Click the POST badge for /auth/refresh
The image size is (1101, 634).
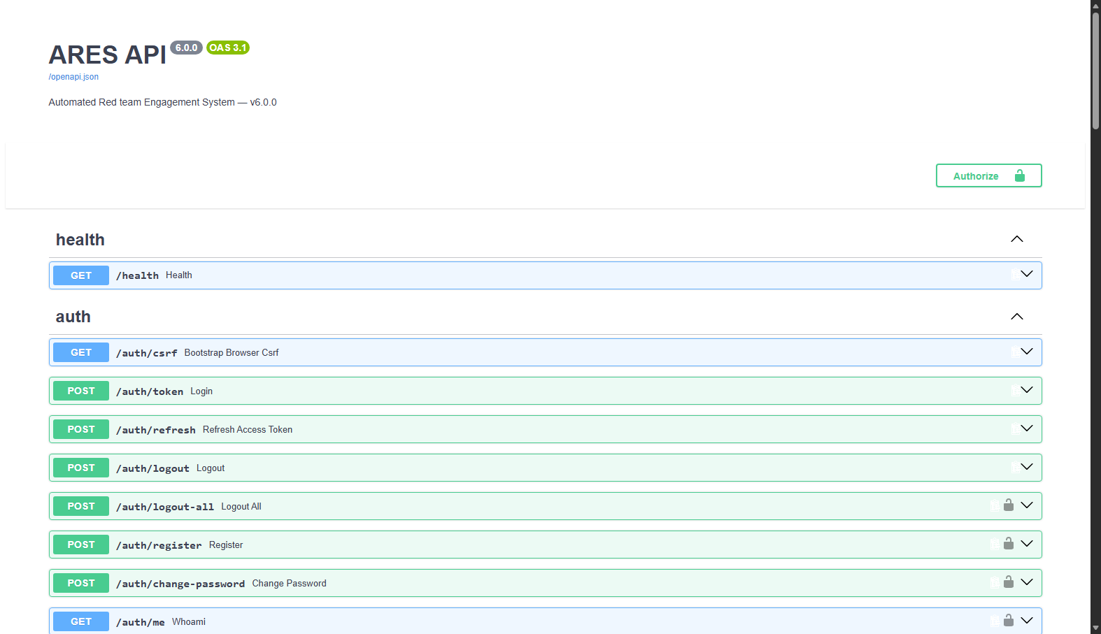pyautogui.click(x=81, y=429)
